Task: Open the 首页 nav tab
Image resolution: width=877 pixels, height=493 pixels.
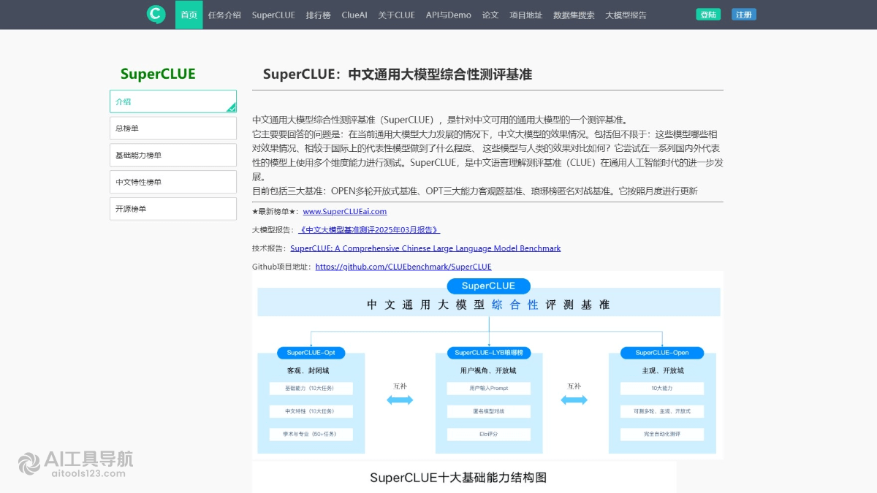Action: click(189, 15)
